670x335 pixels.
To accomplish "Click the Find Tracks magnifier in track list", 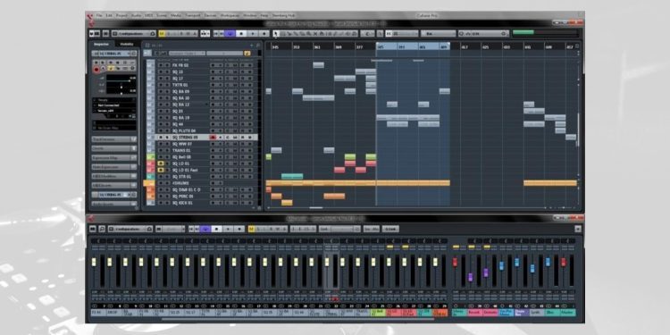I will pyautogui.click(x=258, y=45).
